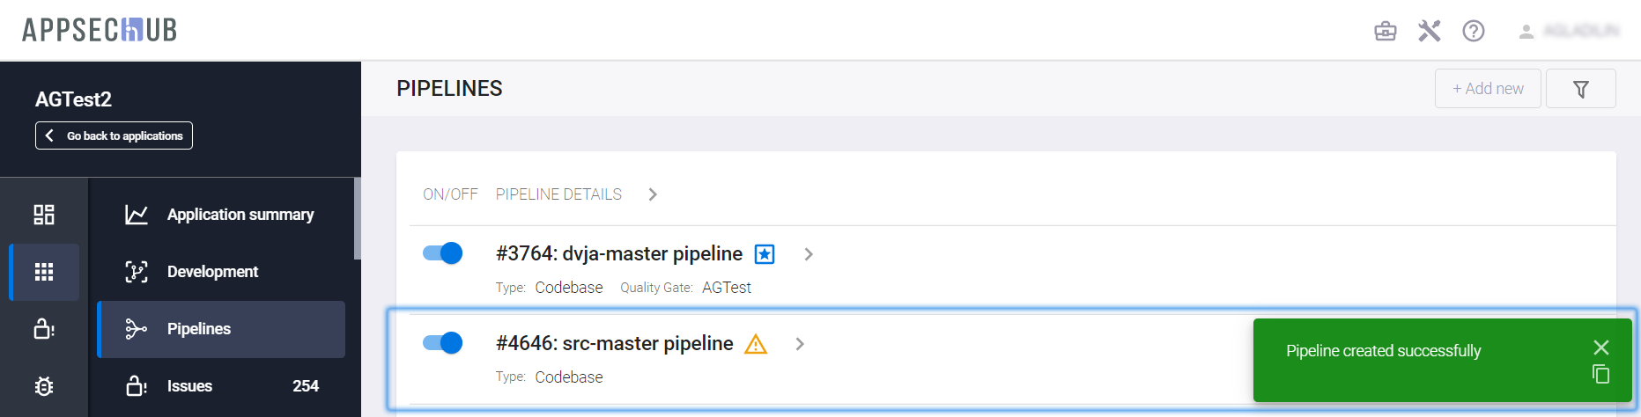Go to Development in the sidebar
The height and width of the screenshot is (417, 1641).
[x=212, y=272]
